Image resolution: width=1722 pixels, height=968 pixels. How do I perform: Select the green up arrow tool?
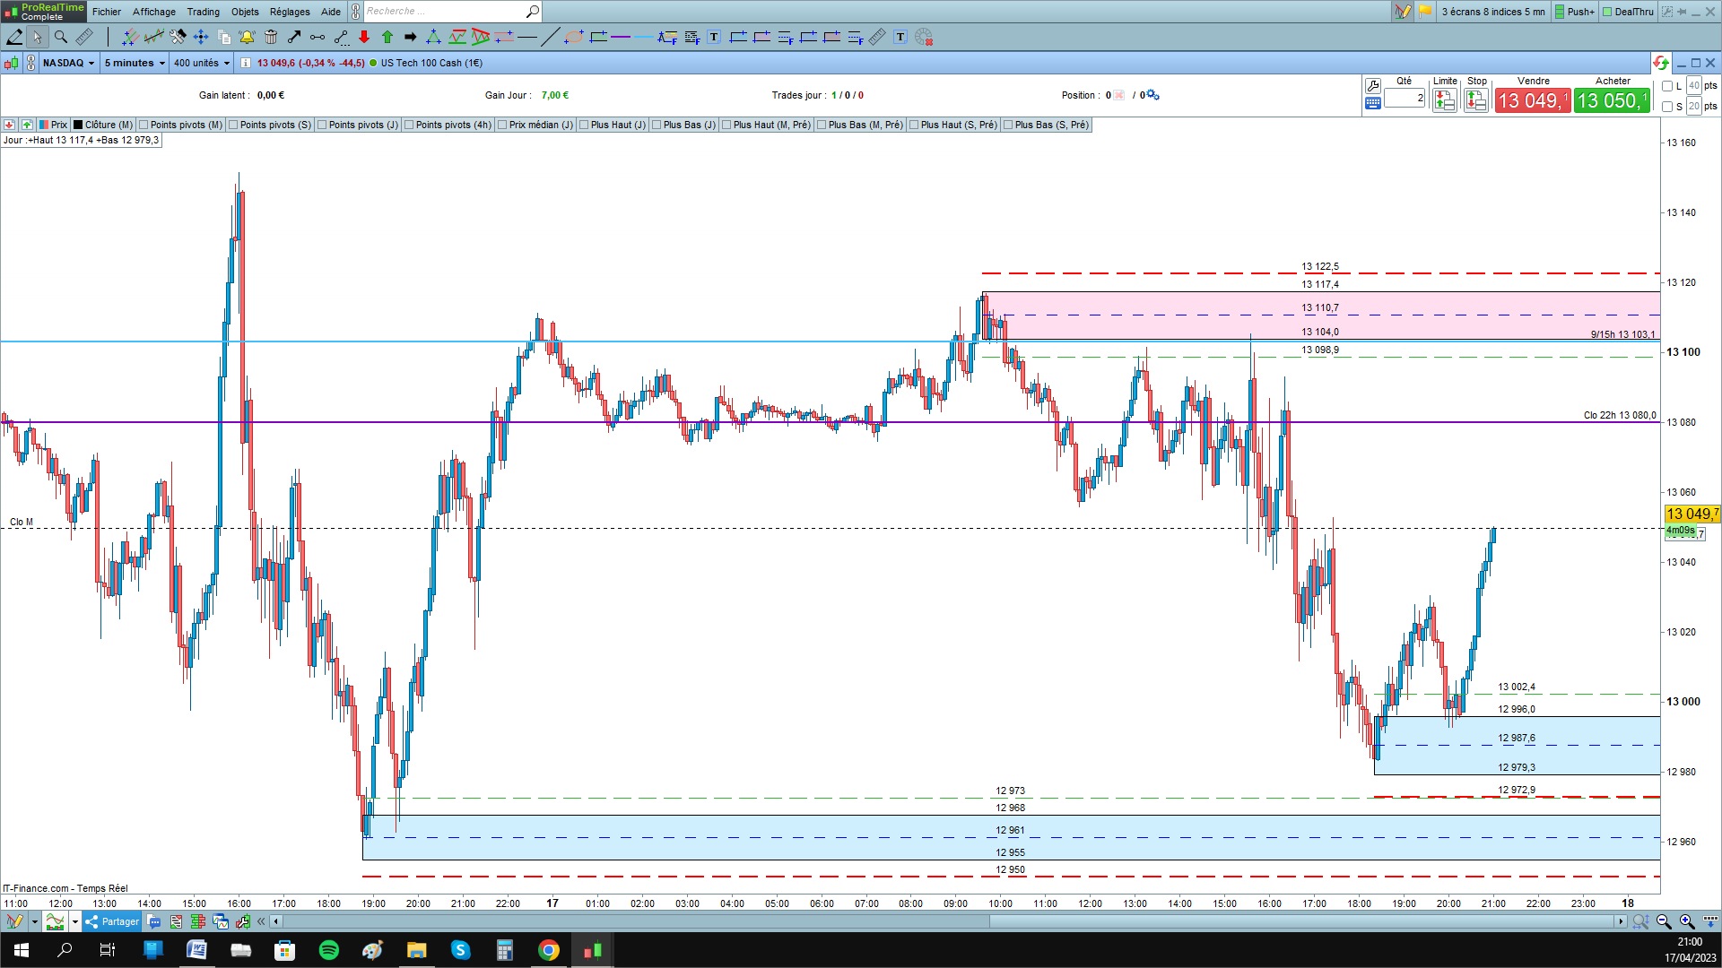(387, 37)
